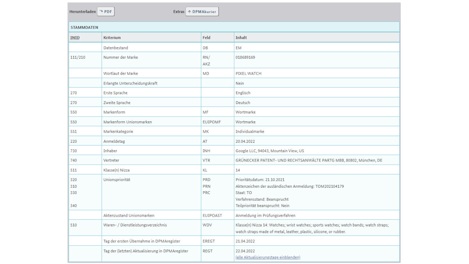Click the field code VTR

click(207, 160)
